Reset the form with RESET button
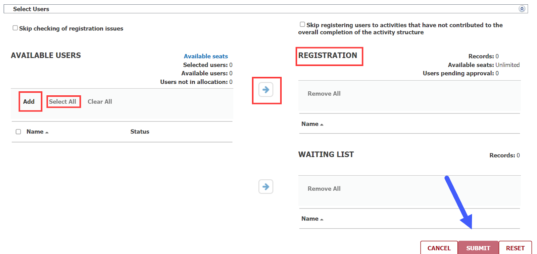The image size is (537, 254). tap(515, 248)
